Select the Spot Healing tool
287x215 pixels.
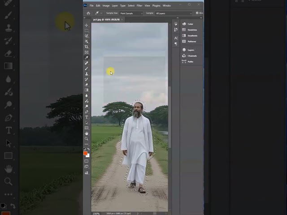(x=87, y=63)
